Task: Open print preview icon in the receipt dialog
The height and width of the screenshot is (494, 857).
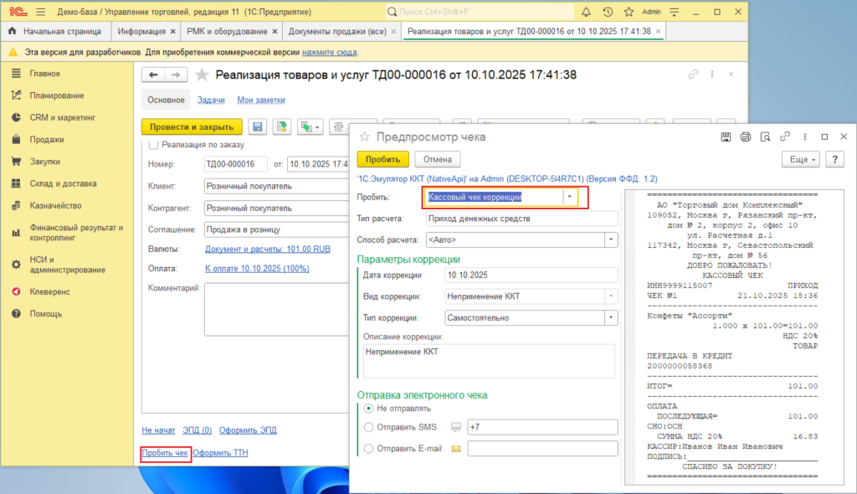Action: point(765,136)
